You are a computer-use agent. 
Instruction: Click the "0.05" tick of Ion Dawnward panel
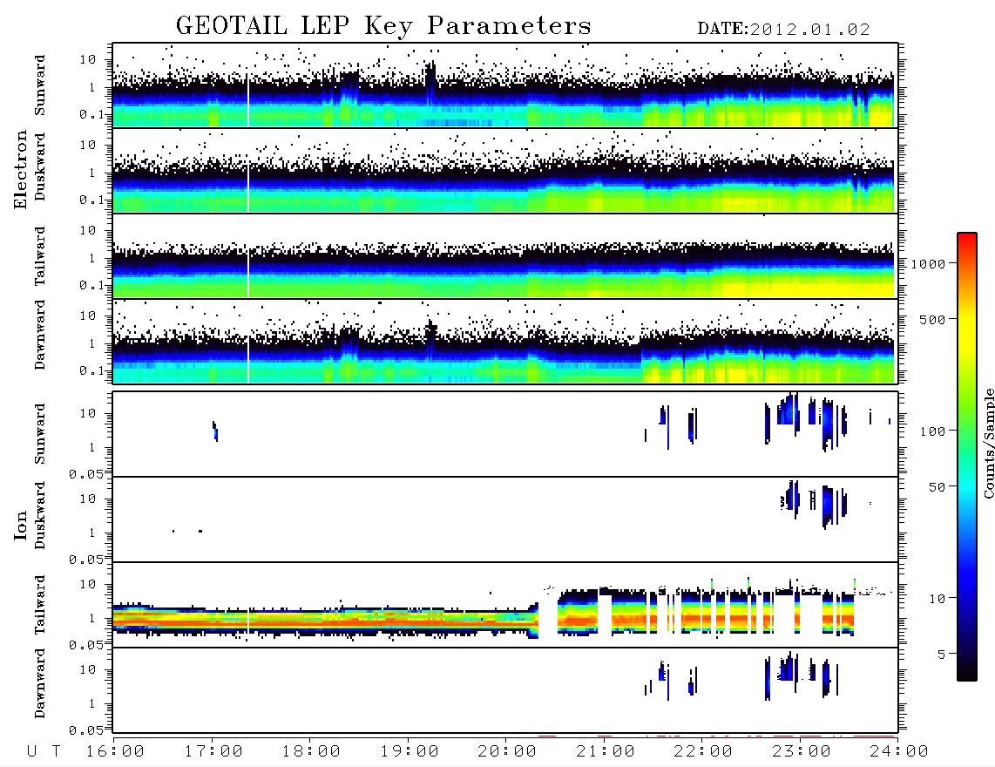(85, 730)
